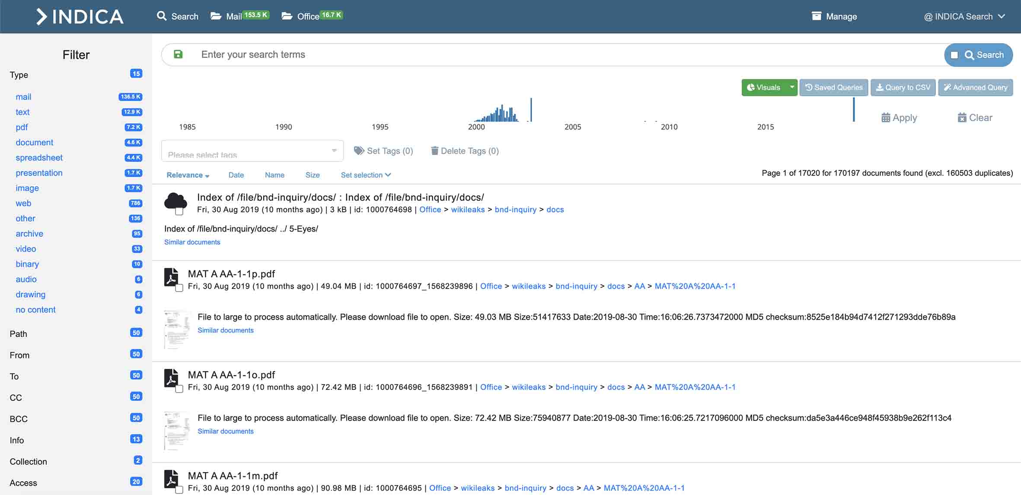Viewport: 1021px width, 495px height.
Task: Click the Clear calendar icon
Action: pyautogui.click(x=962, y=117)
